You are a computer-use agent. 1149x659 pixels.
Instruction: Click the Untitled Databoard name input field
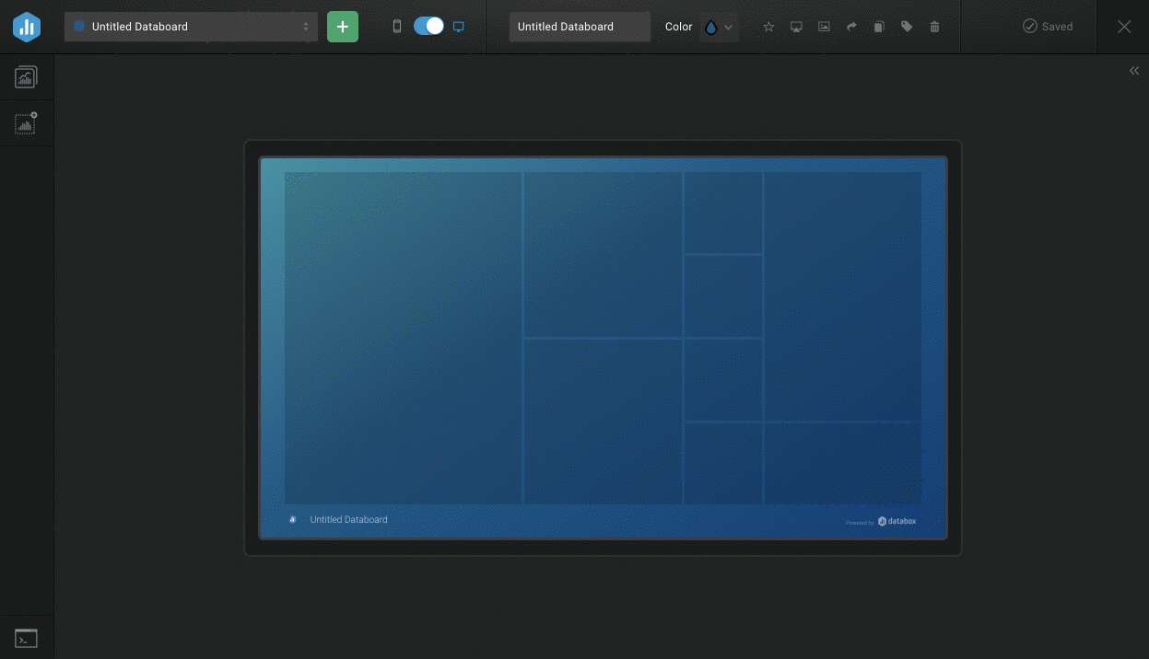coord(580,27)
